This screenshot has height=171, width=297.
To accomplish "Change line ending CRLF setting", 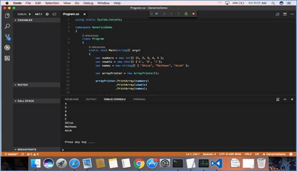I will point(248,154).
